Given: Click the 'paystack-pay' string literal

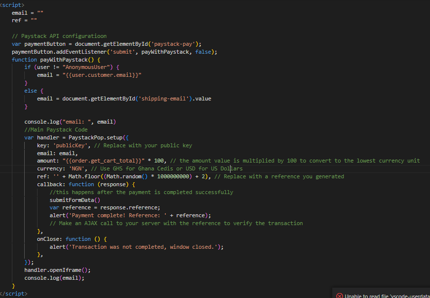Looking at the screenshot, I should click(x=174, y=44).
